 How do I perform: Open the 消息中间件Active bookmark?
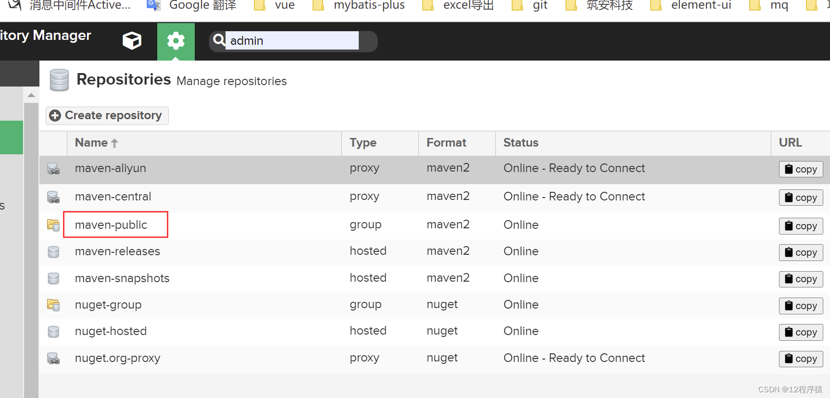point(70,6)
